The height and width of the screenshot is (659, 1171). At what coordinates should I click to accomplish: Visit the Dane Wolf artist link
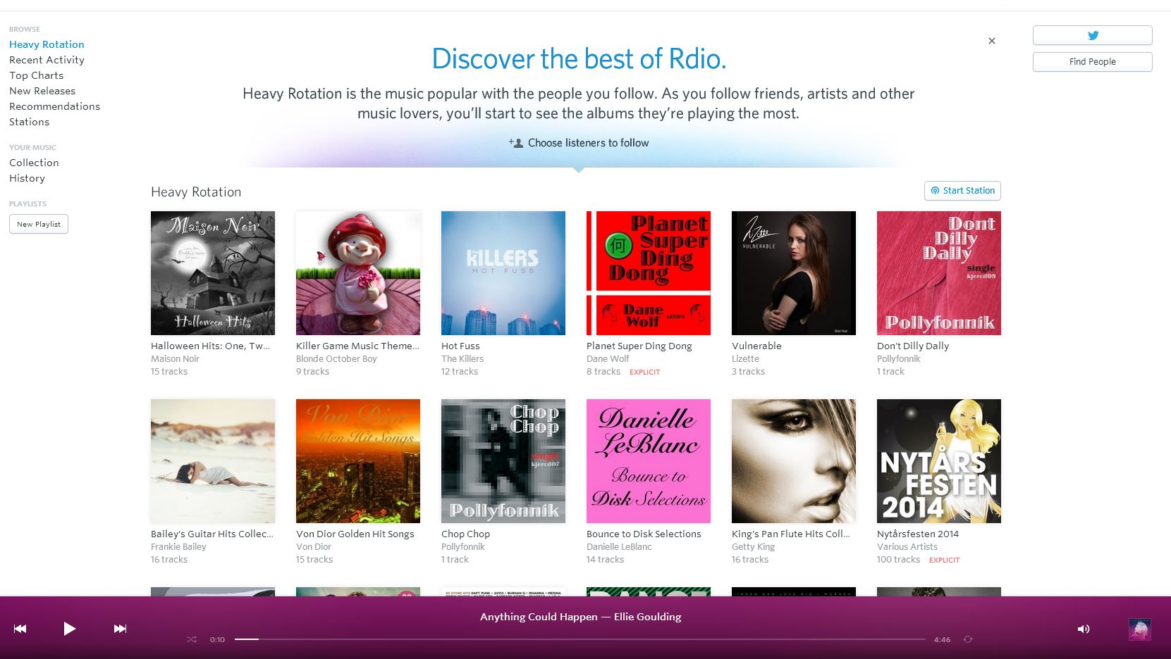608,359
